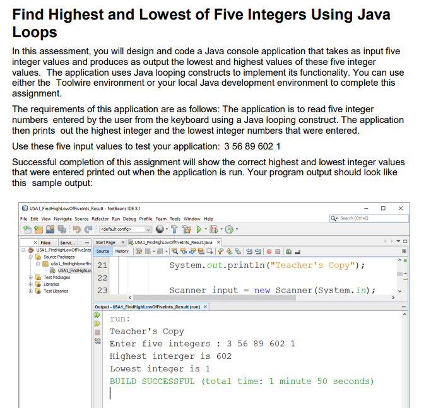Expand the Test Packages tree node
Viewport: 443px width, 408px height.
click(x=31, y=277)
